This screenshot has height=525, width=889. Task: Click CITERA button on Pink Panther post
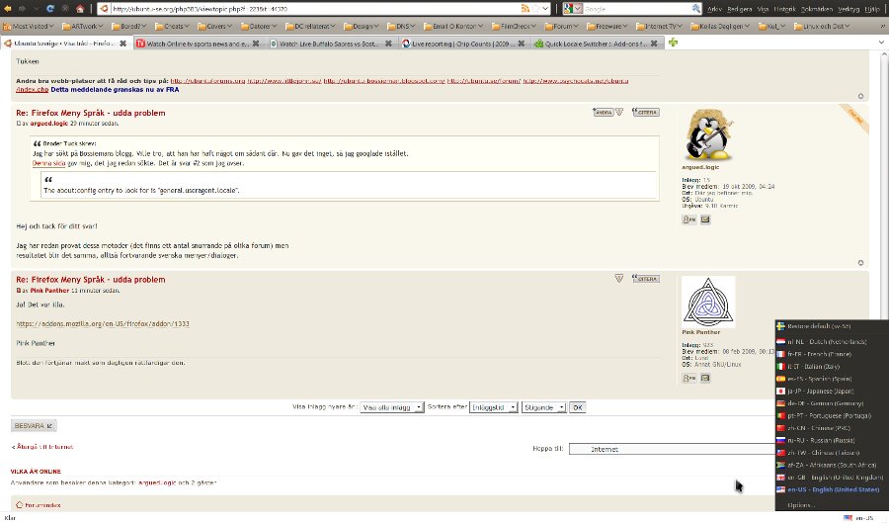pyautogui.click(x=646, y=278)
